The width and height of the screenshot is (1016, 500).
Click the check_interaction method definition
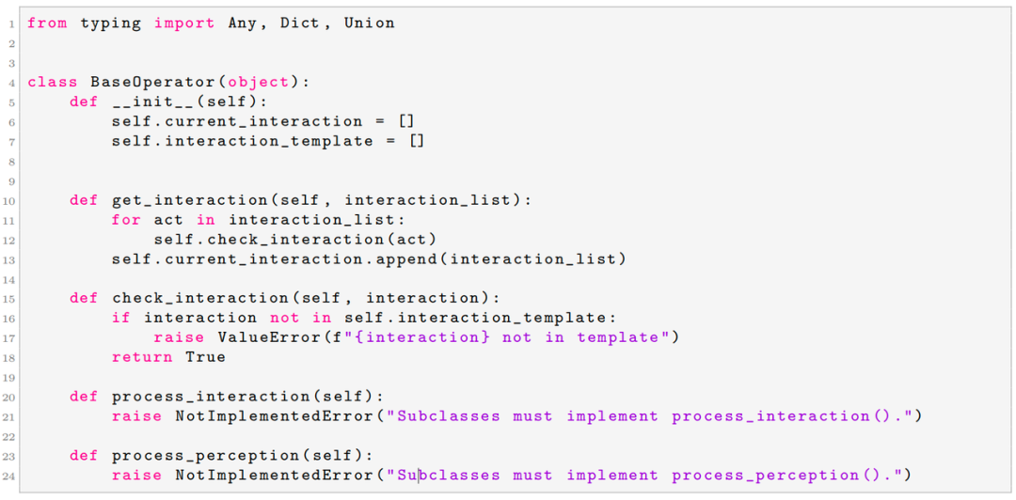point(284,299)
